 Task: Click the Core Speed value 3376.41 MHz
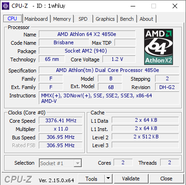point(60,120)
